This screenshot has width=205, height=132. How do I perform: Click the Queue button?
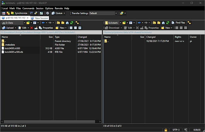tap(57, 13)
